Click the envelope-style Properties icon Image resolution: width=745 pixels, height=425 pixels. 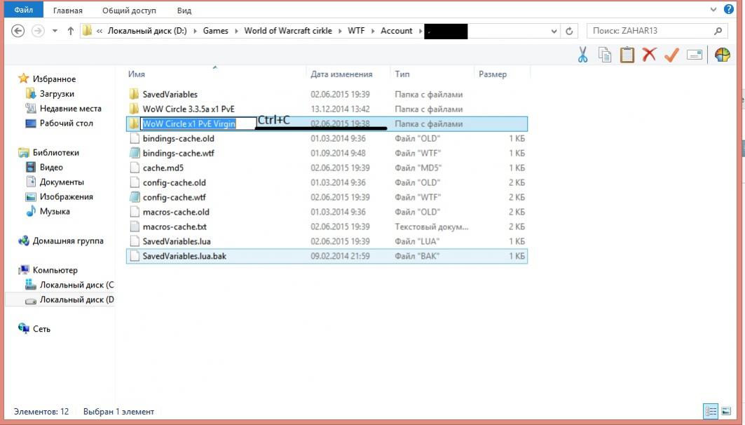tap(695, 55)
